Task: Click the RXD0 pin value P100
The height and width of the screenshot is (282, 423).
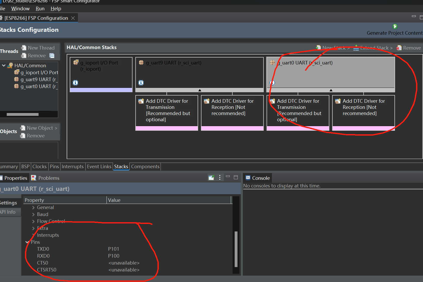Action: 114,256
